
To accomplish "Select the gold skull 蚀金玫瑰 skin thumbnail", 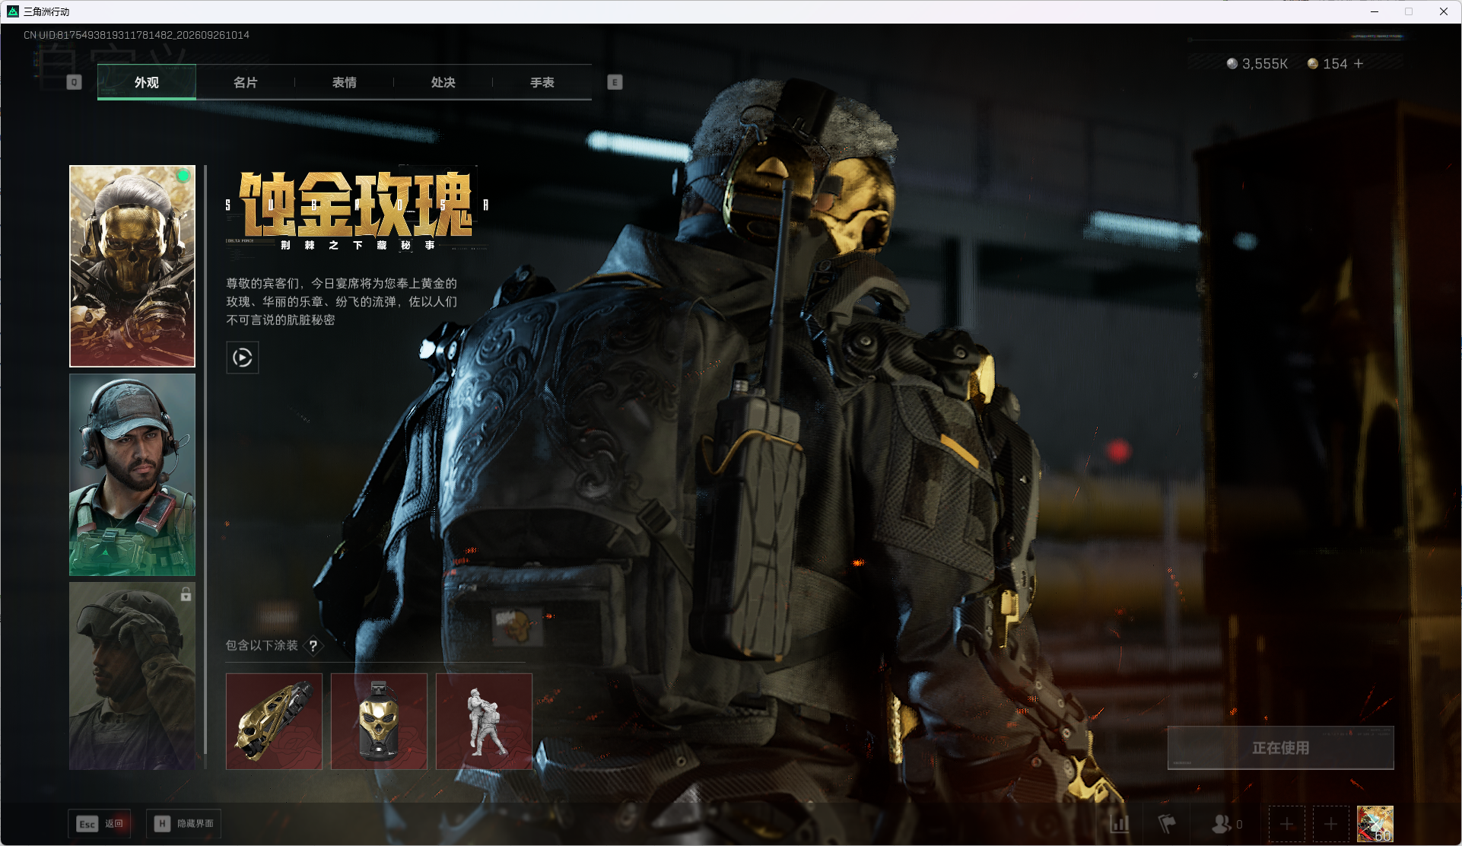I will pyautogui.click(x=132, y=266).
